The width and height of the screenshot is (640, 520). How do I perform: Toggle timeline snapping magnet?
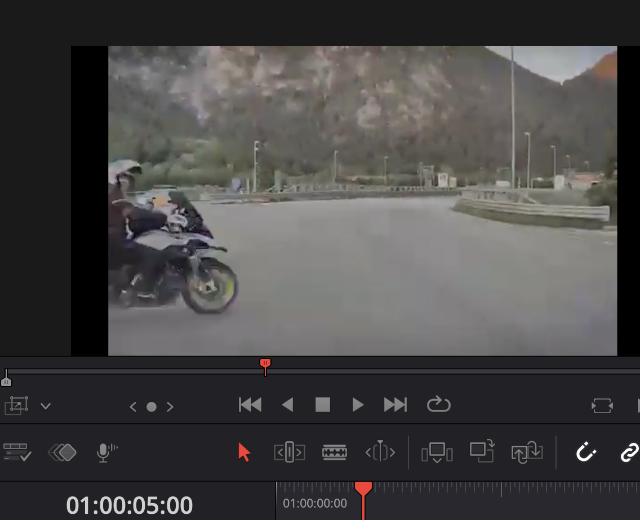tap(585, 452)
